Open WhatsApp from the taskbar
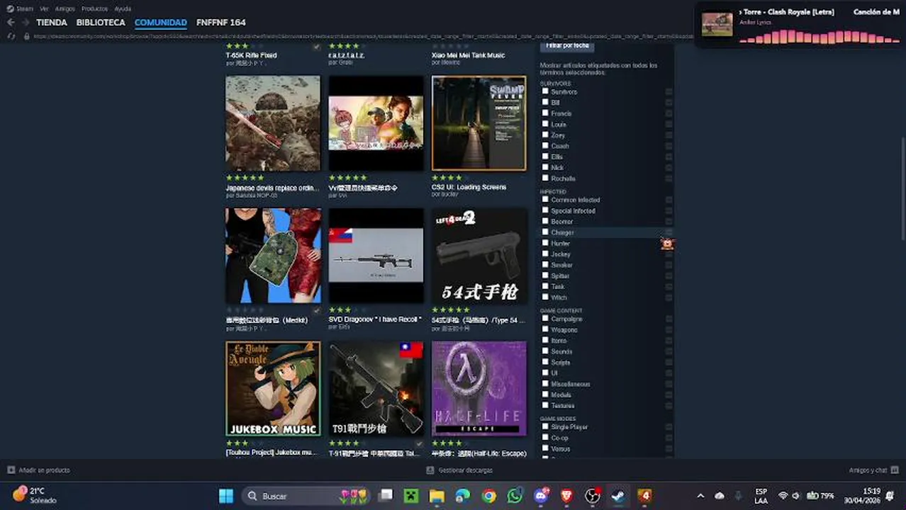The image size is (906, 510). (515, 496)
